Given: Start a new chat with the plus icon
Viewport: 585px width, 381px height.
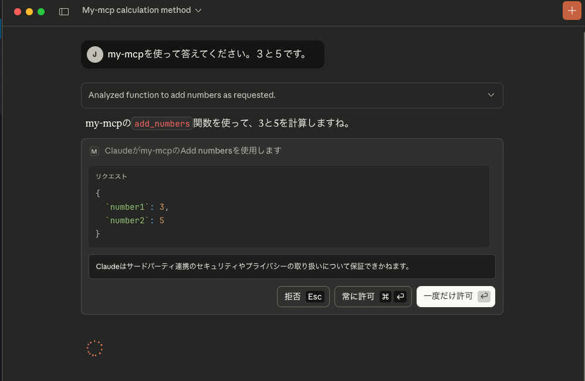Looking at the screenshot, I should point(572,11).
